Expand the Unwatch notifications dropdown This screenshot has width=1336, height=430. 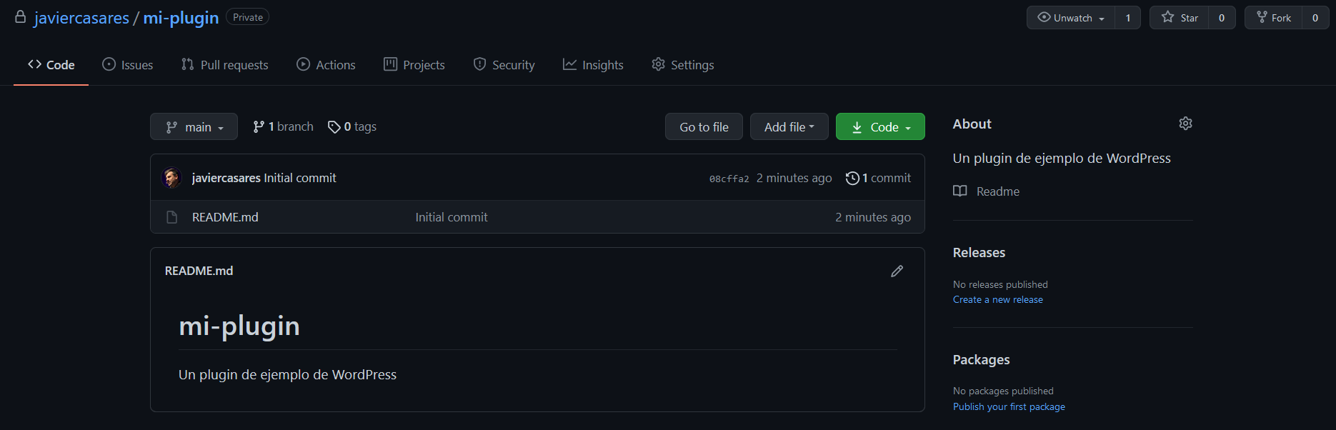point(1071,18)
